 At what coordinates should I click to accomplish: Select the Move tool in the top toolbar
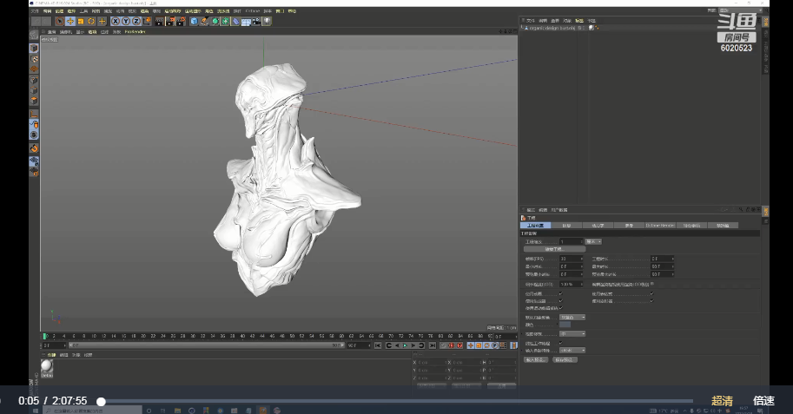click(x=72, y=21)
